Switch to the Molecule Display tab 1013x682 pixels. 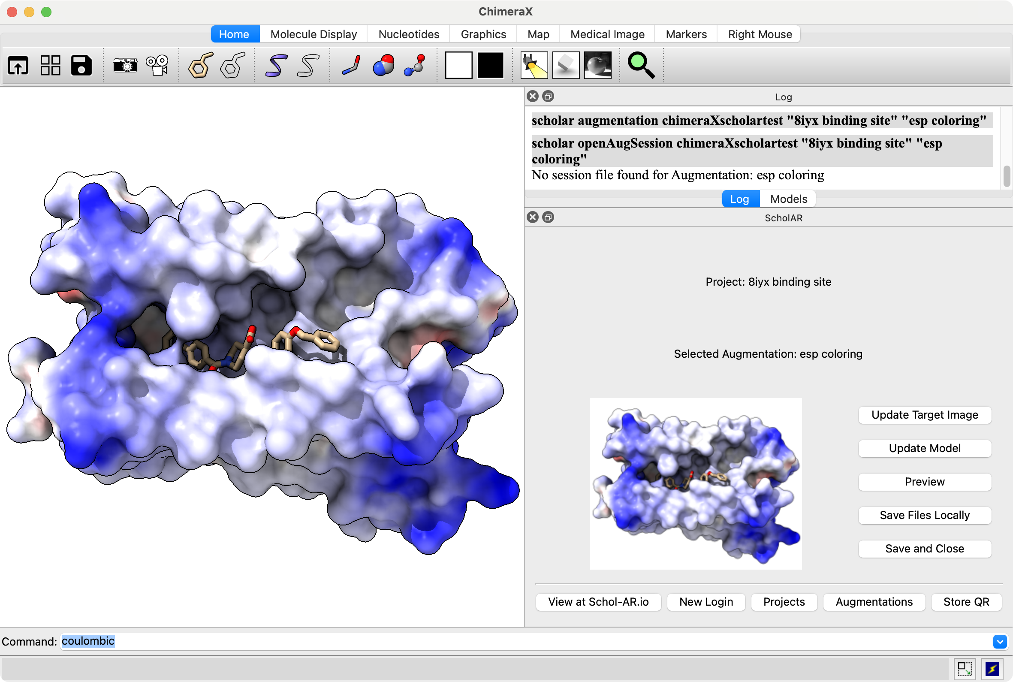(x=313, y=34)
